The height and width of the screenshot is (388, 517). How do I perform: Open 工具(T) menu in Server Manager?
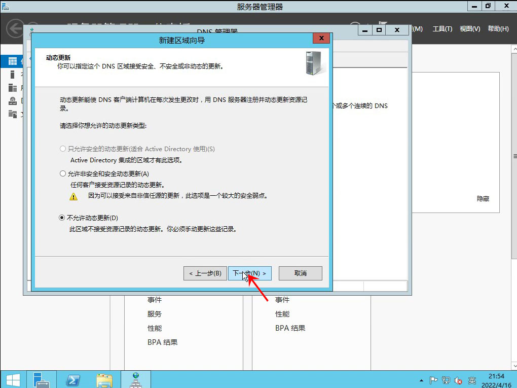[442, 29]
